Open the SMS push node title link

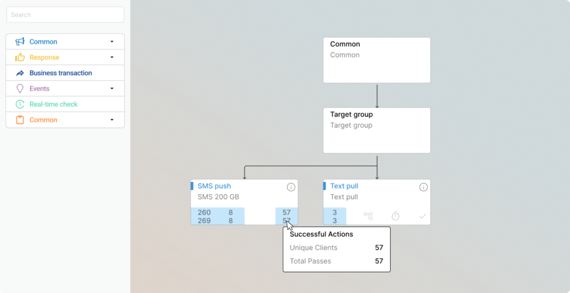point(214,186)
